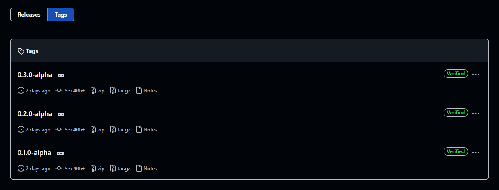
Task: Open the 0.1.0-alpha tag link
Action: point(34,153)
